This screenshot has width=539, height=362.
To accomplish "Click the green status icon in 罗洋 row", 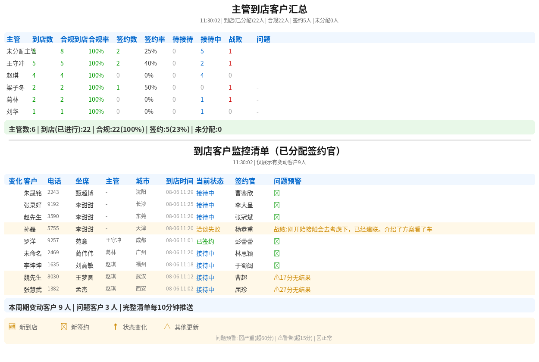I will (277, 241).
